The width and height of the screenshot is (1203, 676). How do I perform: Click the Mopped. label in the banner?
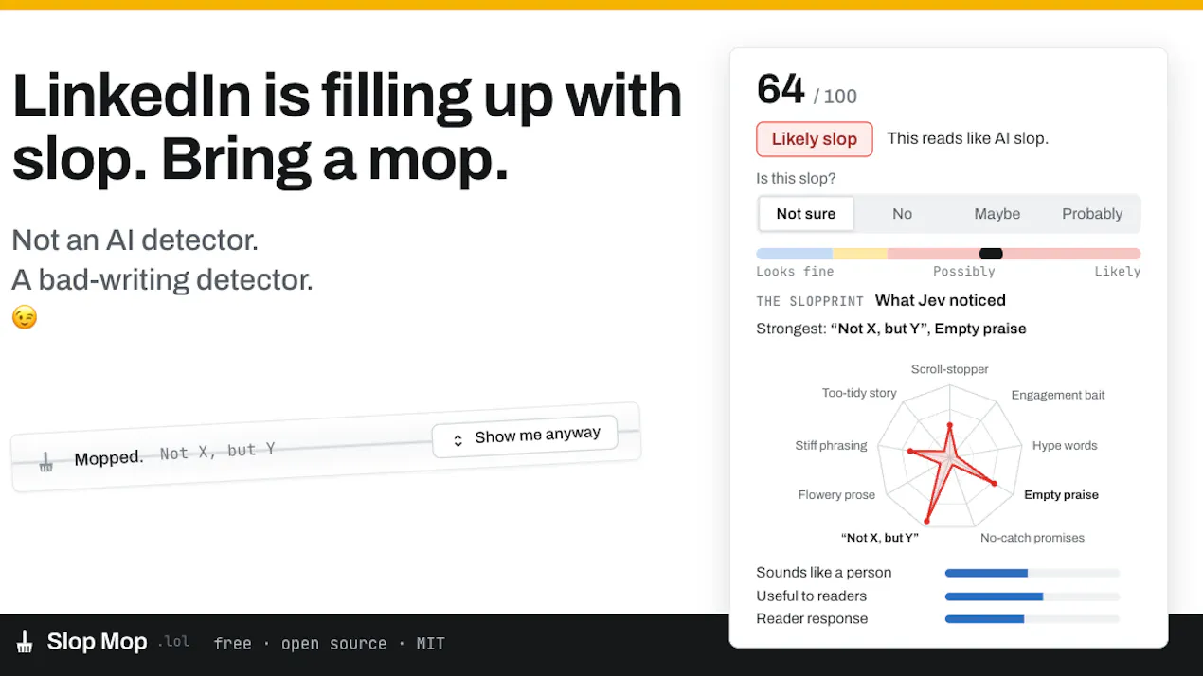point(109,458)
